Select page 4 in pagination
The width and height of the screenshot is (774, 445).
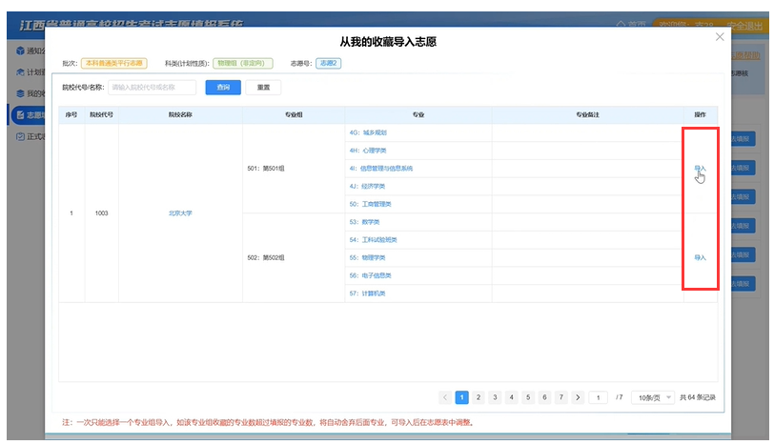pyautogui.click(x=511, y=397)
